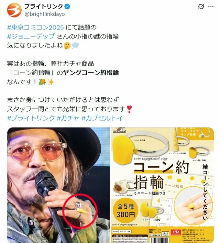Image resolution: width=220 pixels, height=243 pixels.
Task: Open the corn ring product poster image
Action: [x=163, y=185]
